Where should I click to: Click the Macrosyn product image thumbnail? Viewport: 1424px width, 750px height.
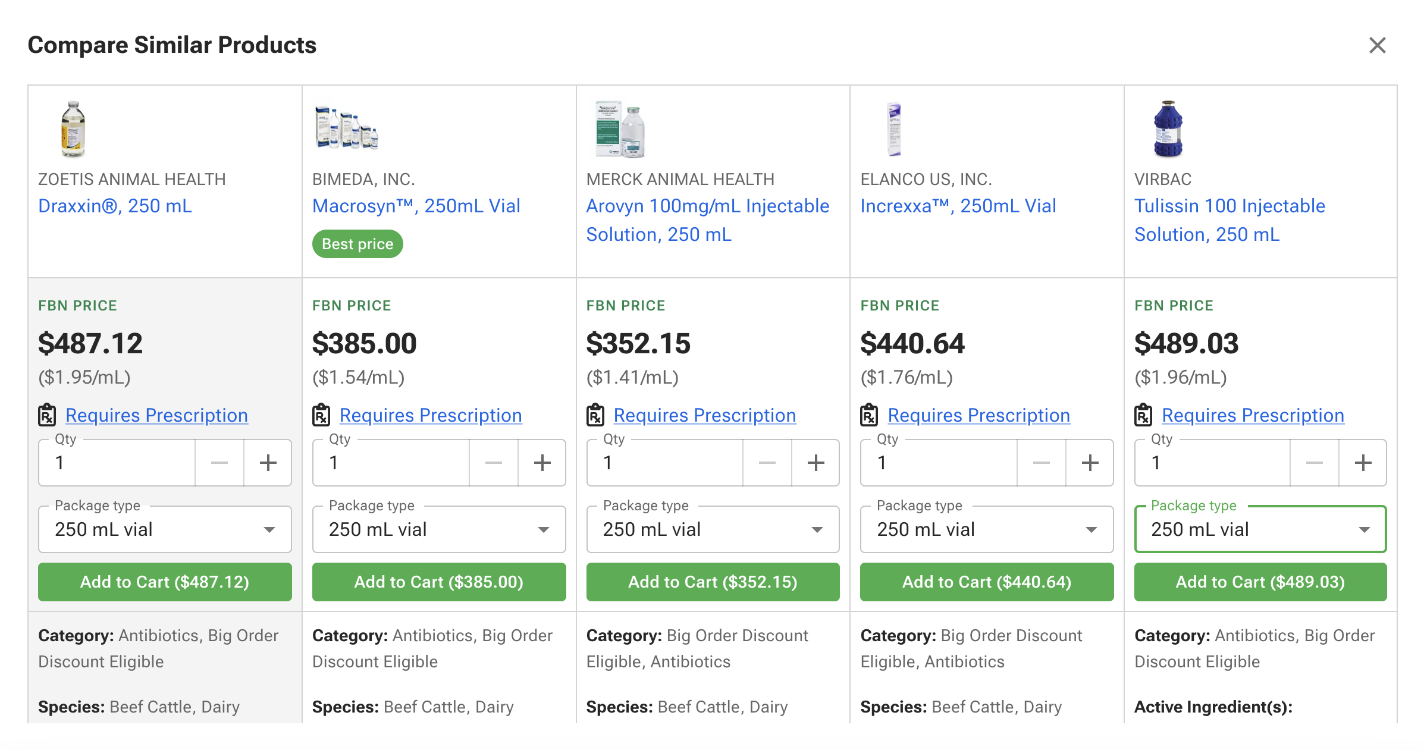(347, 127)
